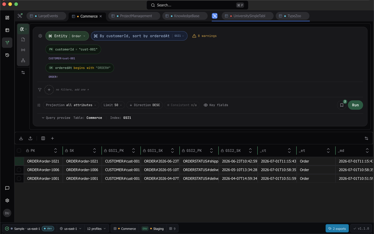The width and height of the screenshot is (374, 234).
Task: Select the broadcast streams mode icon
Action: [23, 50]
